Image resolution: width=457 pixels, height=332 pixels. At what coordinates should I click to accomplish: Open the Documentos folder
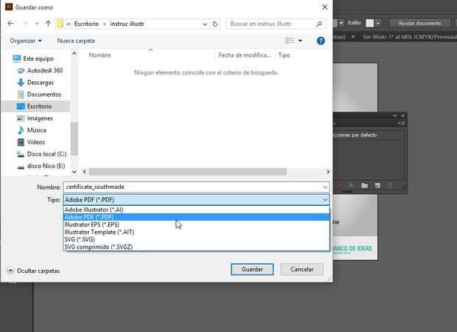(39, 94)
